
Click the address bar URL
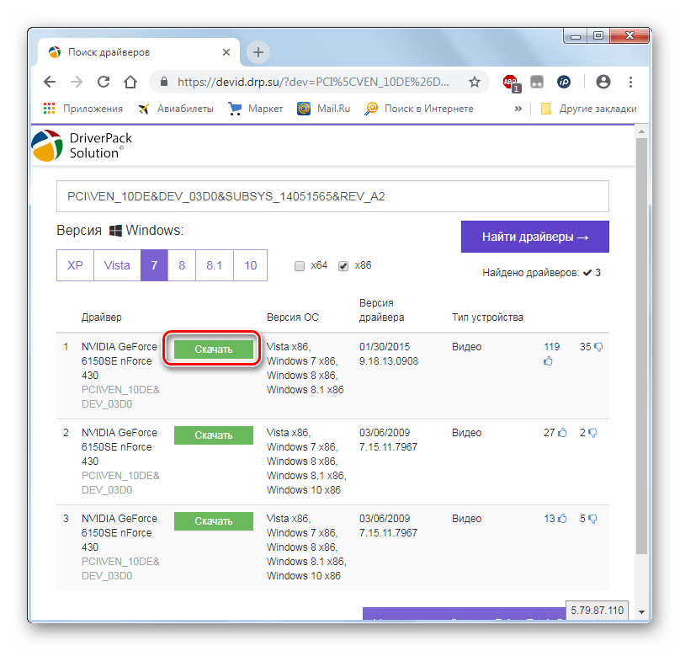click(x=314, y=82)
